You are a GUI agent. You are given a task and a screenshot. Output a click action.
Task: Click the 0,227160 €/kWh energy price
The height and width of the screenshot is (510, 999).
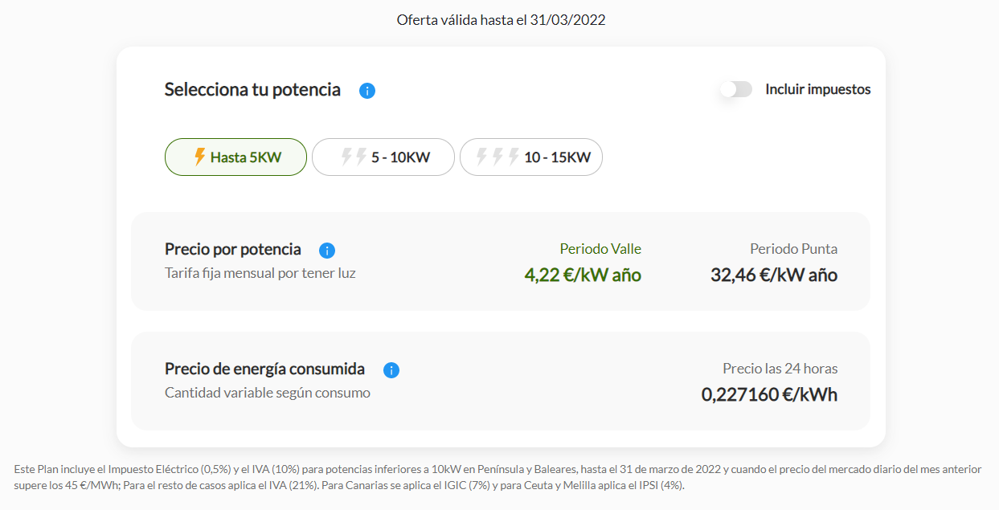(x=769, y=394)
